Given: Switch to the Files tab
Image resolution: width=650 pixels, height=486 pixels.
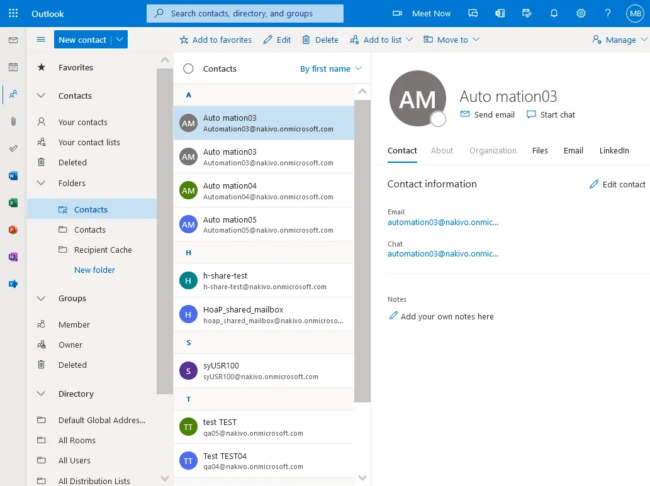Looking at the screenshot, I should point(540,151).
